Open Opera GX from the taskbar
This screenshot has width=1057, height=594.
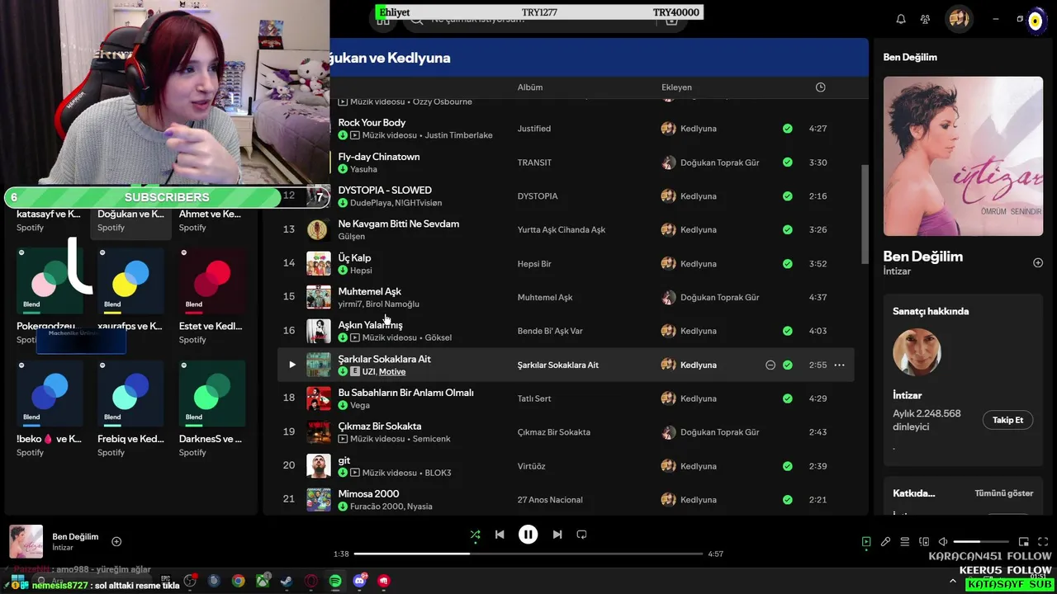311,581
